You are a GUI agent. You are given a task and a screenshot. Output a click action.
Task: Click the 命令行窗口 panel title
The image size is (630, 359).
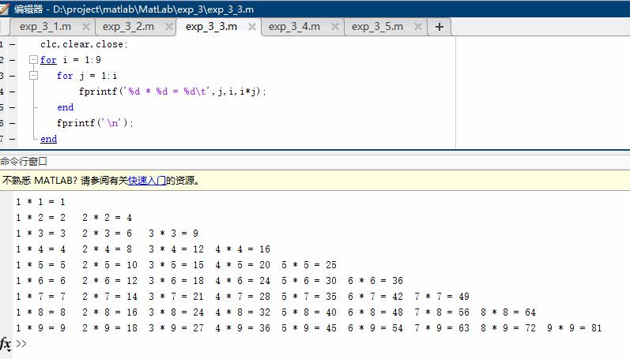click(x=24, y=162)
